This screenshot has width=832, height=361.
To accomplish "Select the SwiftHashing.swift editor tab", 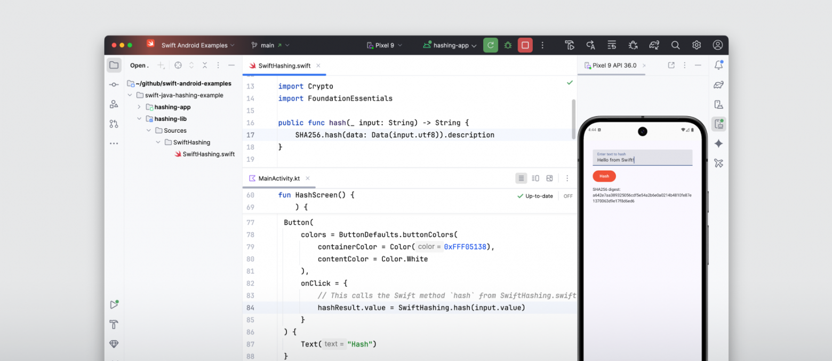I will tap(283, 66).
